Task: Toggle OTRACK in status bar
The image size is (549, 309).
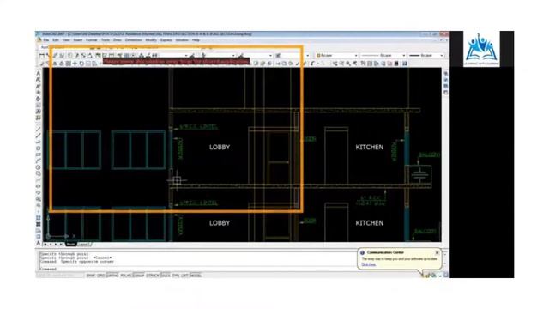Action: click(153, 276)
